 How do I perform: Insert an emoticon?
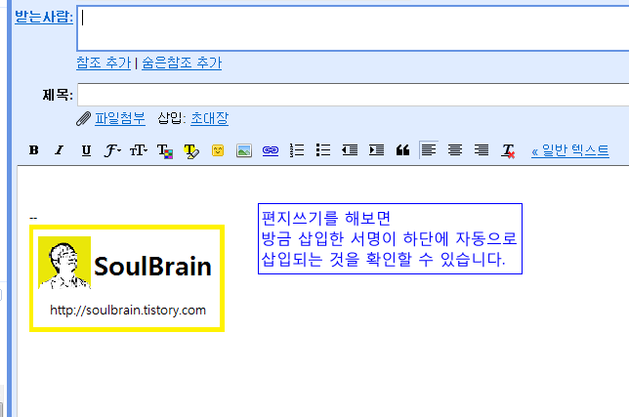218,150
